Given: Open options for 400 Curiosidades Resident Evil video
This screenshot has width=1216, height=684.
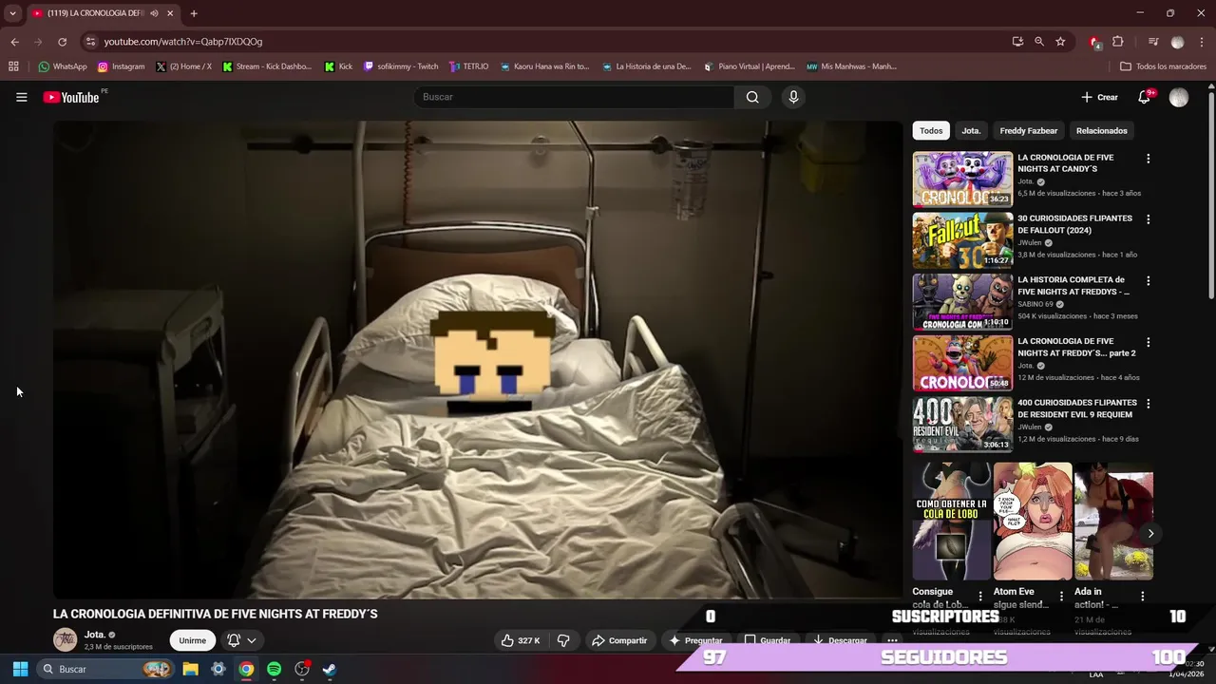Looking at the screenshot, I should point(1148,404).
